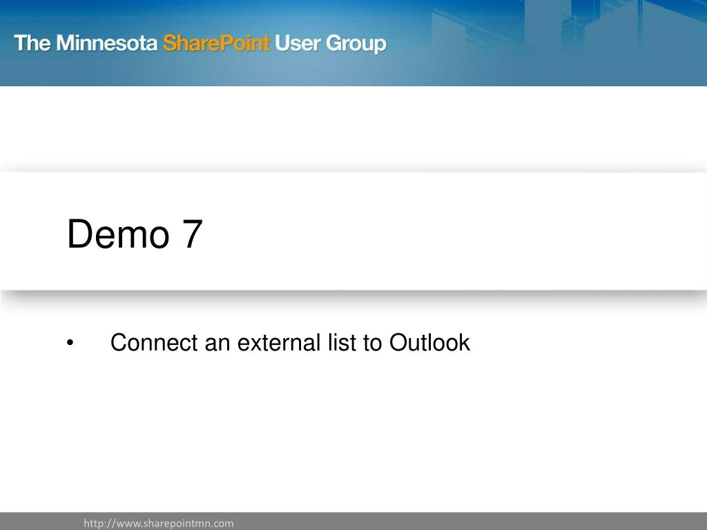Open the sharepointmn.com footer link
The width and height of the screenshot is (707, 530).
point(159,523)
